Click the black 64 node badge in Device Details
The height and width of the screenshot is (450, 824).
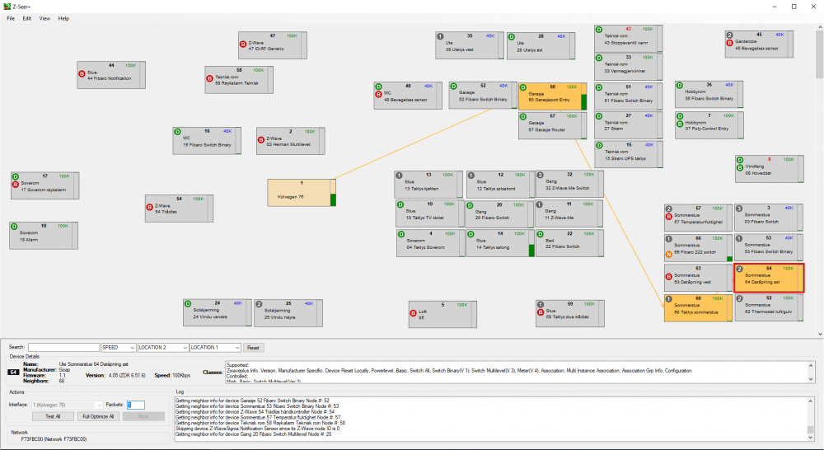tap(13, 373)
